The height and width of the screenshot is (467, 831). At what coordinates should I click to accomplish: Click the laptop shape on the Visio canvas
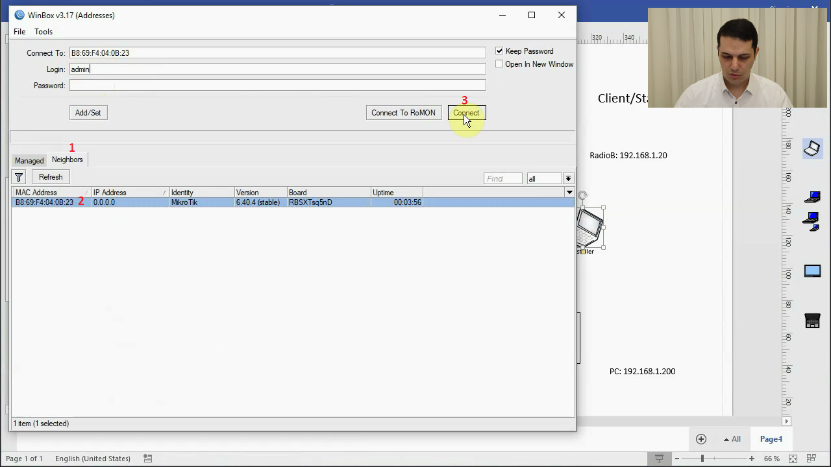[x=590, y=227]
